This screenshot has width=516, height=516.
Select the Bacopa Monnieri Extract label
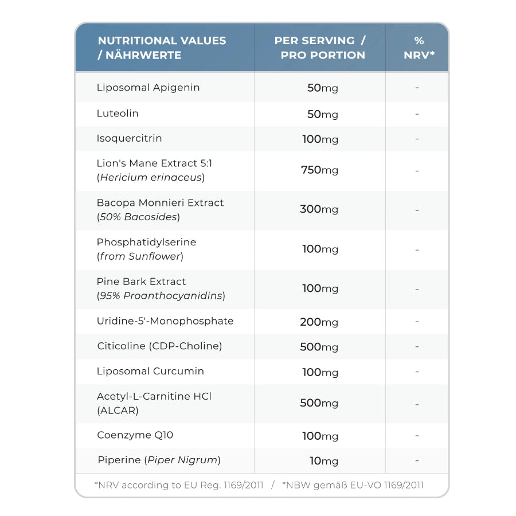pos(160,203)
